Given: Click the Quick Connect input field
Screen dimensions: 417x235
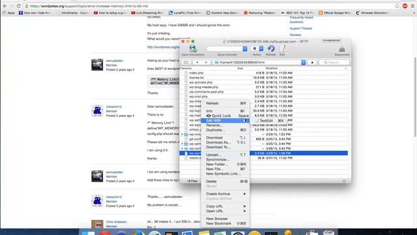Looking at the screenshot, I should 224,48.
